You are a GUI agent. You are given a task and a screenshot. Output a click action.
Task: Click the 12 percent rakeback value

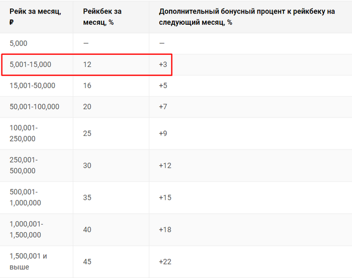coord(87,64)
